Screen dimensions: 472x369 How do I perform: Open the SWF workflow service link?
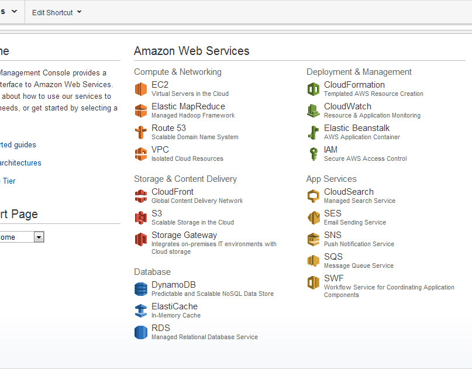334,278
